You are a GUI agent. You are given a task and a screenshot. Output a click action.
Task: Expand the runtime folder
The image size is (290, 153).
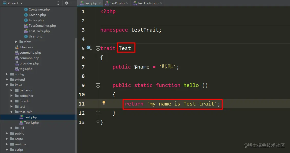pos(7,144)
